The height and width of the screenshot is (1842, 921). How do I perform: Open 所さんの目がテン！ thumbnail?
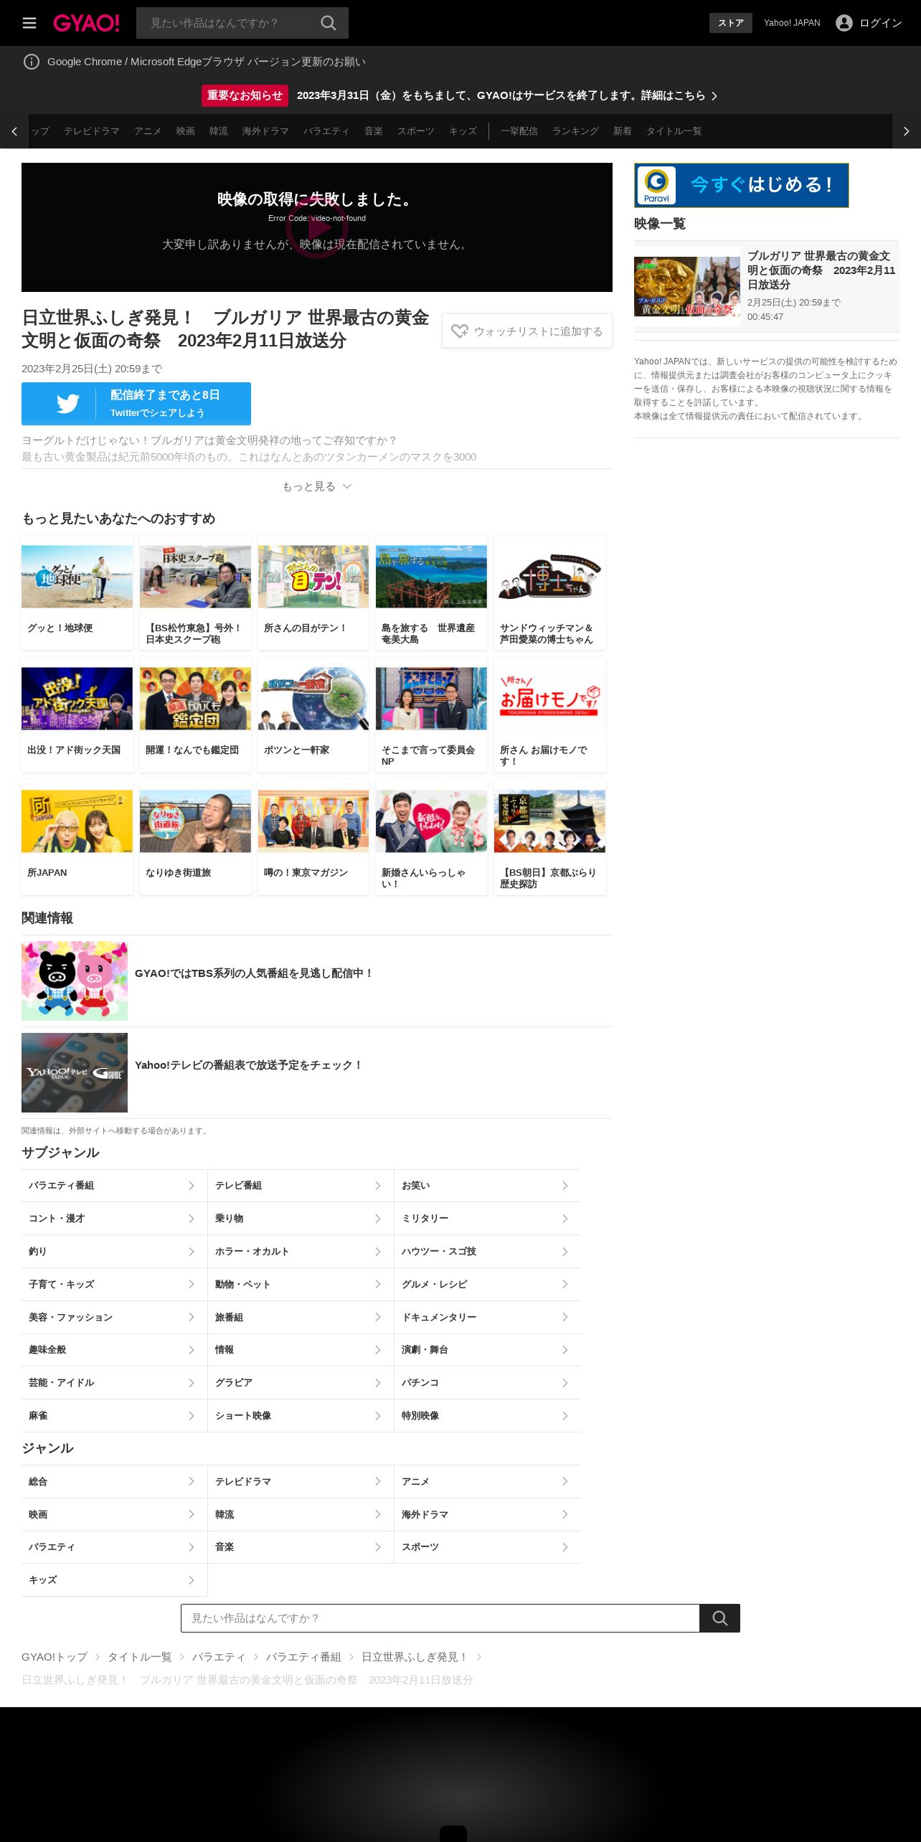[x=313, y=577]
